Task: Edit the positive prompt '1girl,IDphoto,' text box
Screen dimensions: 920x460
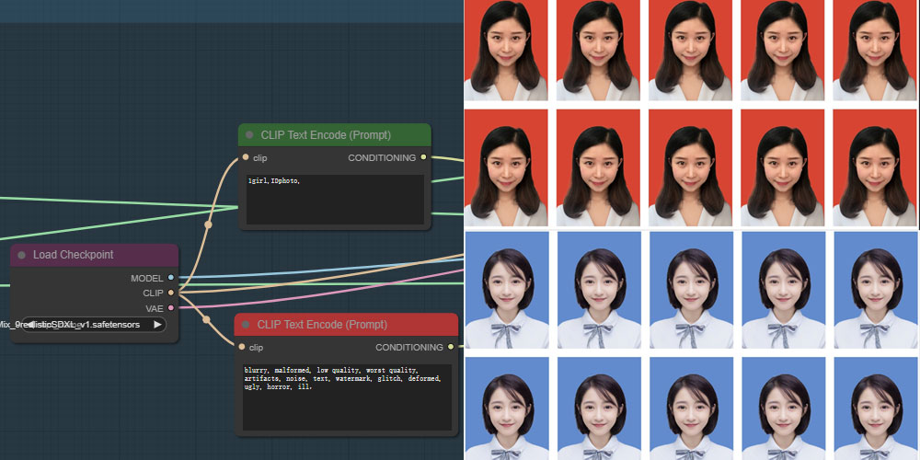Action: pyautogui.click(x=335, y=200)
